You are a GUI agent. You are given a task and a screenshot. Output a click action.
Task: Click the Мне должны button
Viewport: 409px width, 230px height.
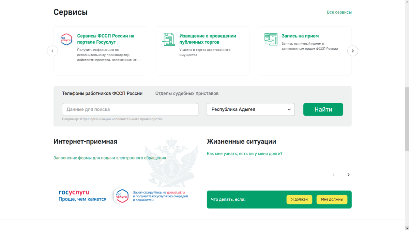332,199
